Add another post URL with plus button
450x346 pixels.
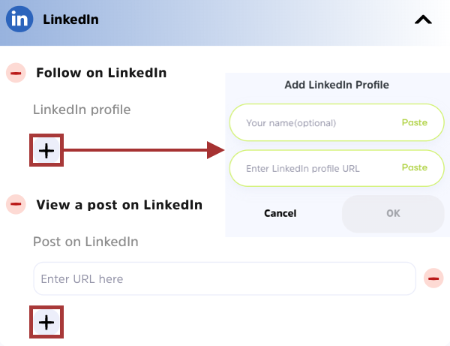(46, 322)
